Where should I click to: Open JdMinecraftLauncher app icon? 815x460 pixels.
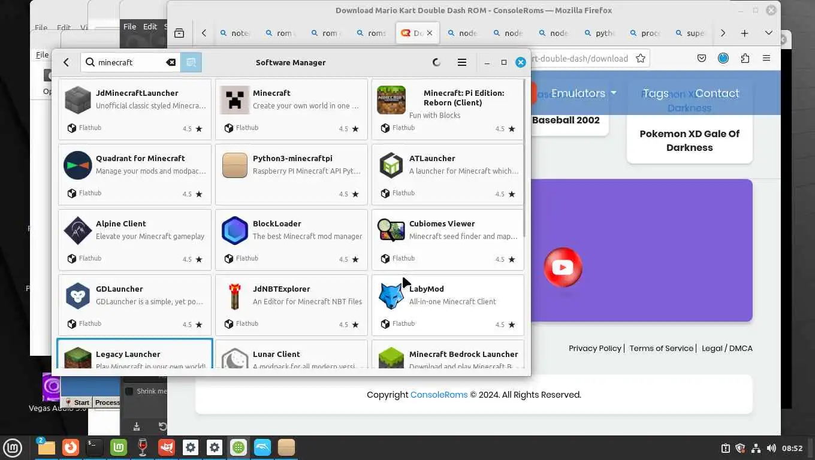78,100
